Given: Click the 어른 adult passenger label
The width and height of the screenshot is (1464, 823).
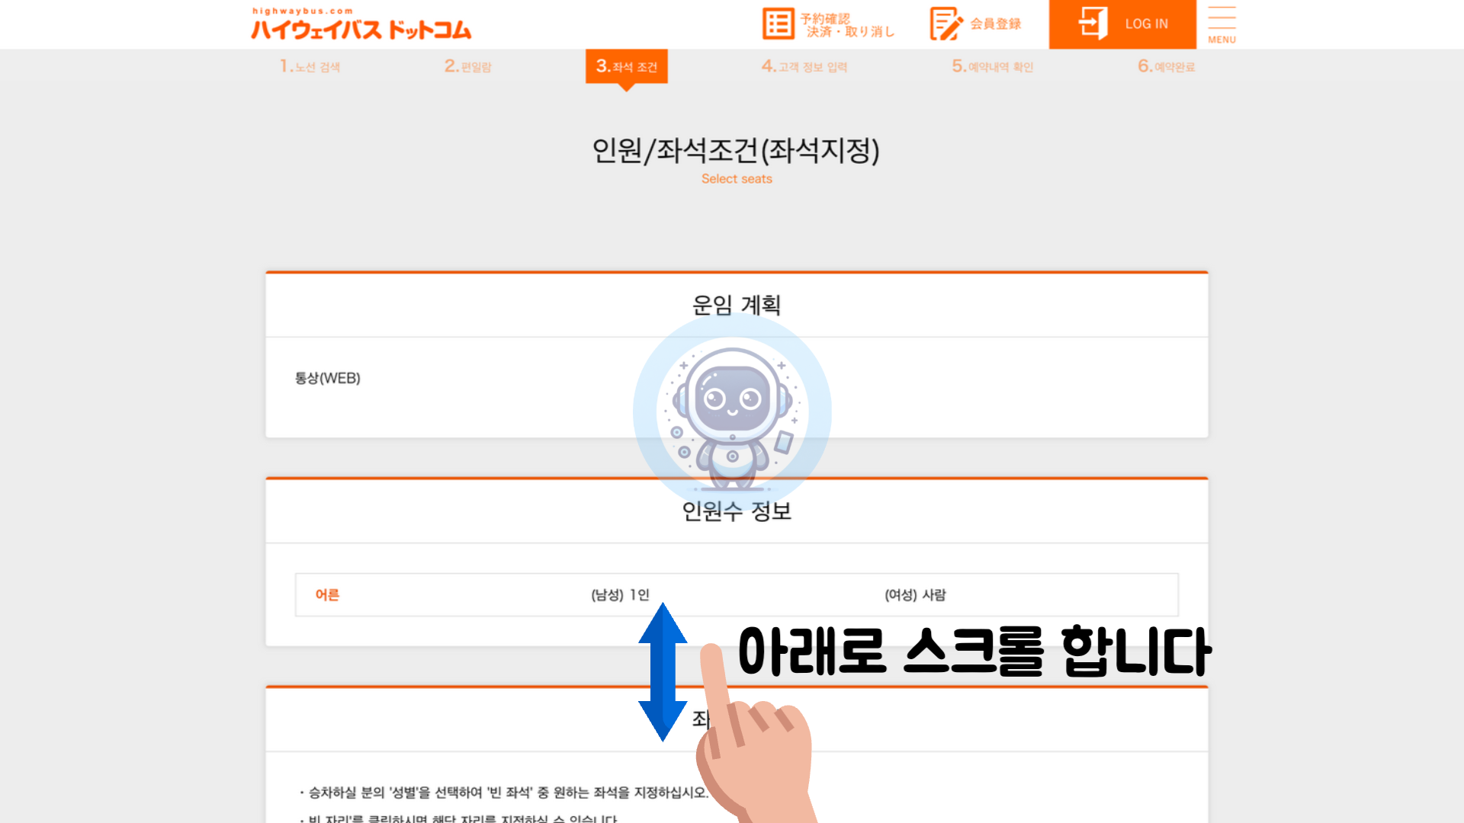Looking at the screenshot, I should point(328,595).
